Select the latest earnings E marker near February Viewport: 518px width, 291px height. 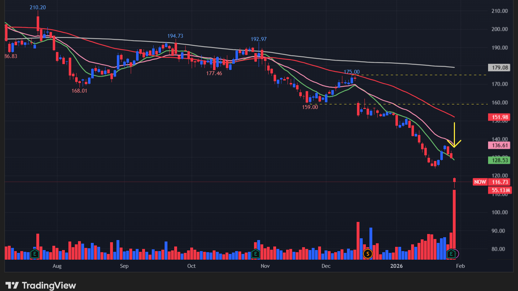[x=451, y=254]
